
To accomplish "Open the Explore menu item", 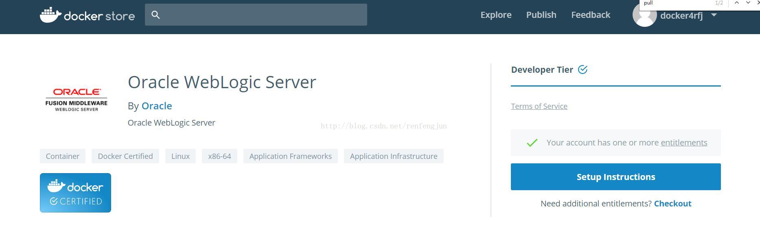I will pos(496,15).
